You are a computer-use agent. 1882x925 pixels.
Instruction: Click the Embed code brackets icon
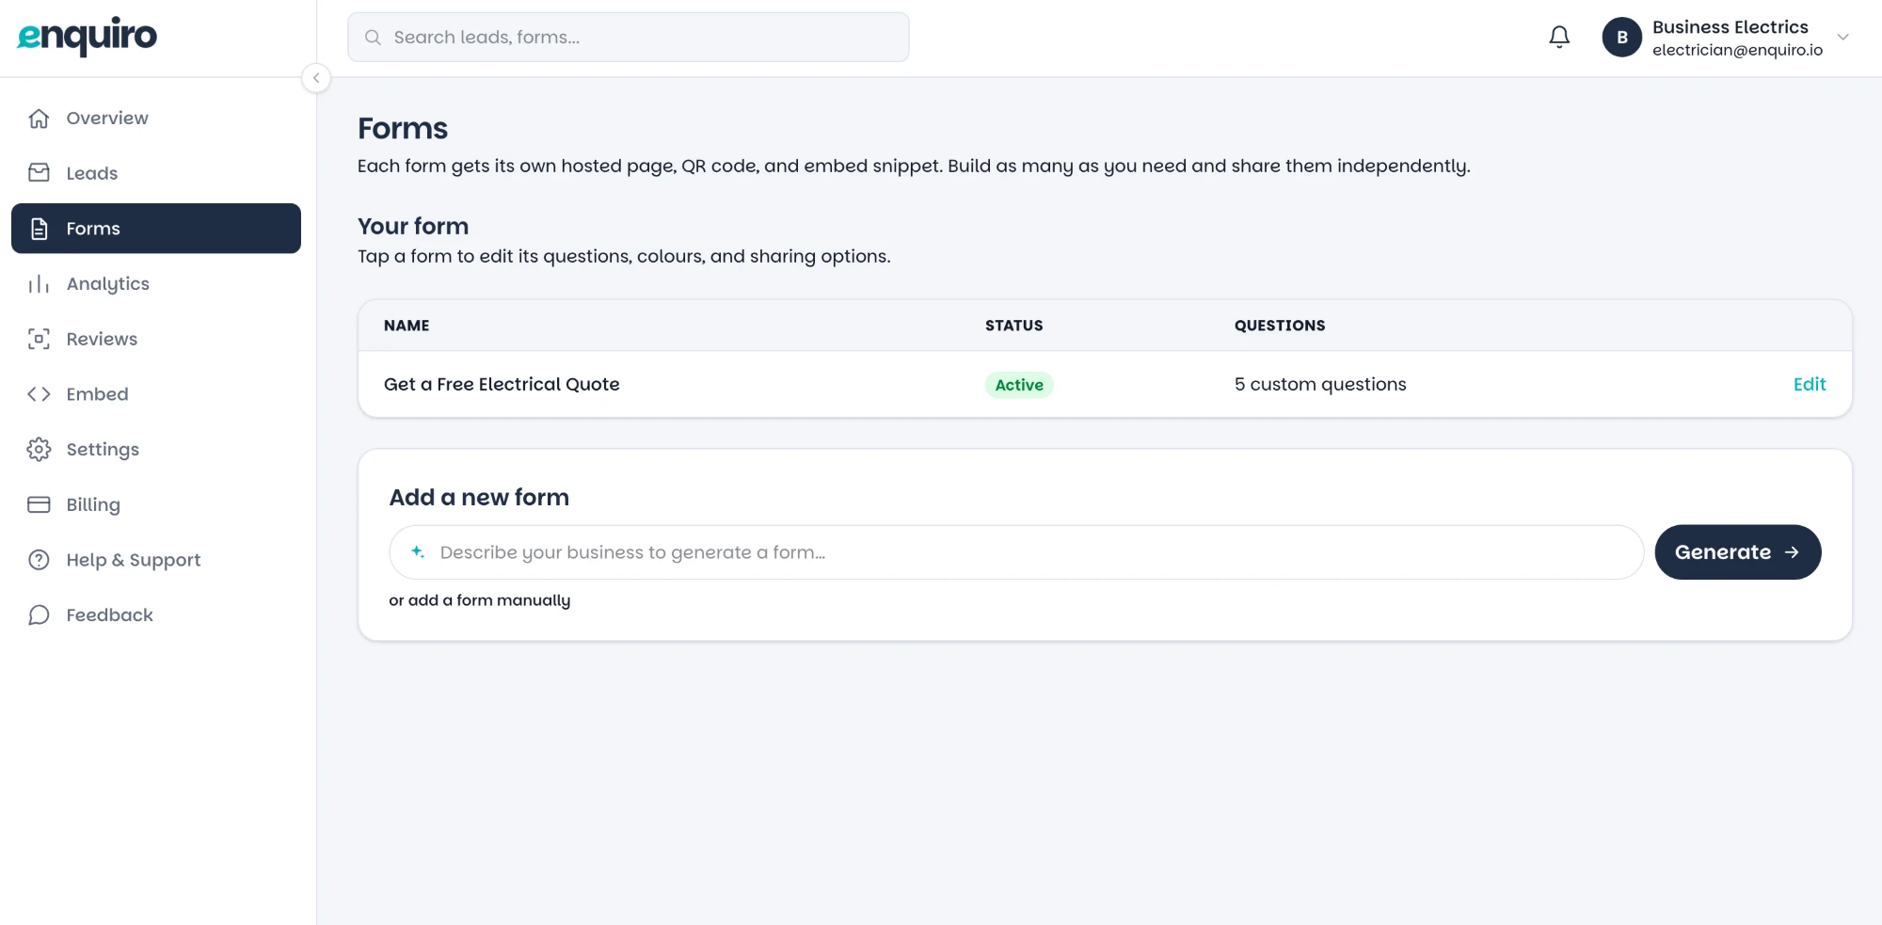pyautogui.click(x=39, y=394)
